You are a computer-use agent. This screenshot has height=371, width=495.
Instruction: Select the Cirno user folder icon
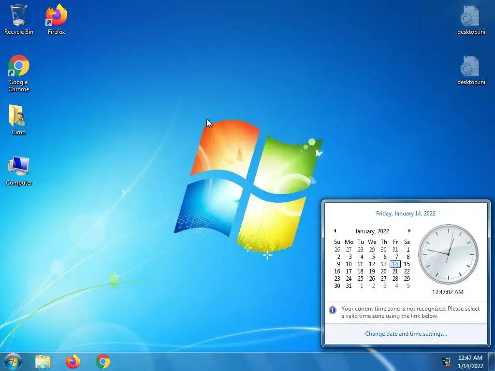(18, 120)
